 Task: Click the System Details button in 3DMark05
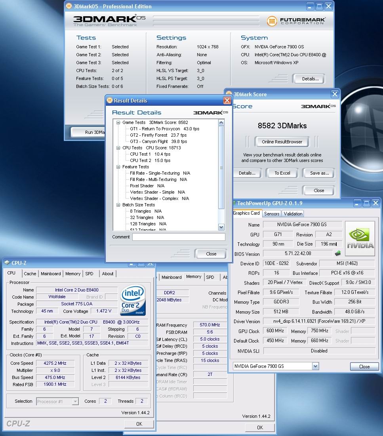(x=310, y=79)
